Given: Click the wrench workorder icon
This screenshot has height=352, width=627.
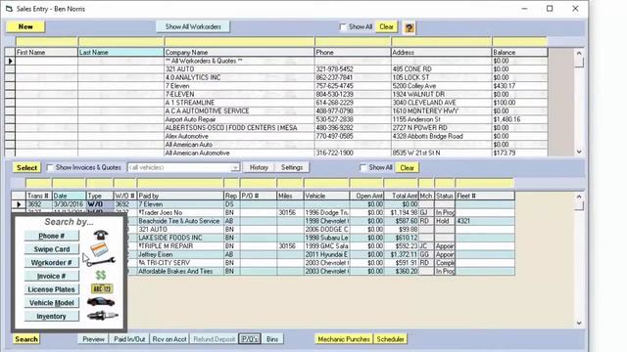Looking at the screenshot, I should [101, 262].
